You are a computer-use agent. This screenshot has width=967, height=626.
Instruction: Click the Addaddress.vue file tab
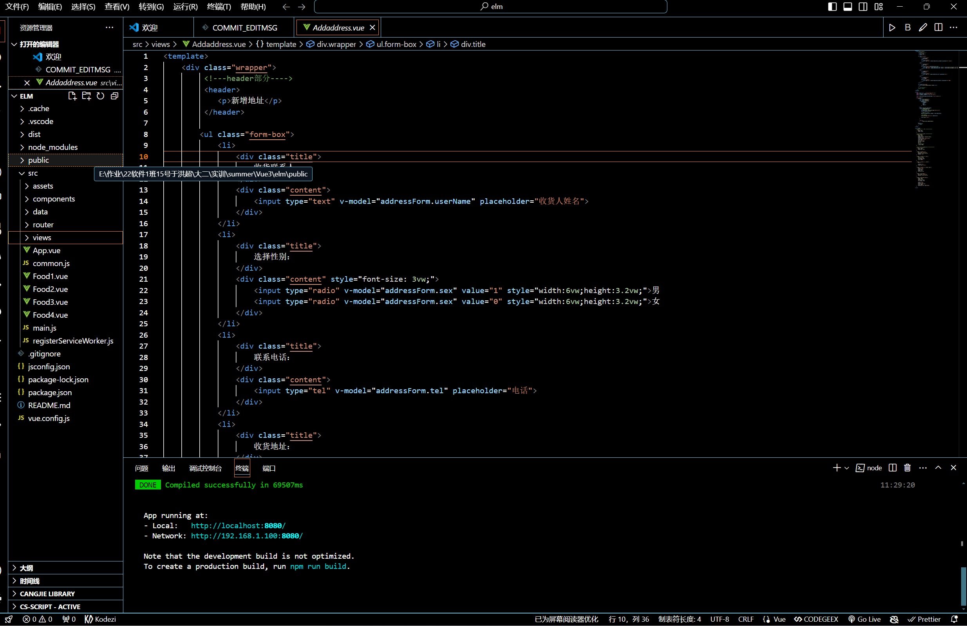click(338, 27)
